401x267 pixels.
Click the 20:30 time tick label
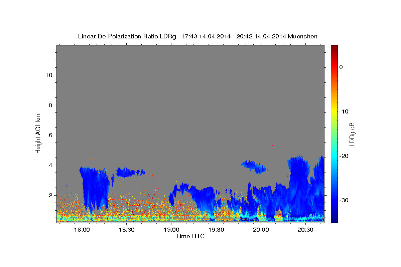305,230
